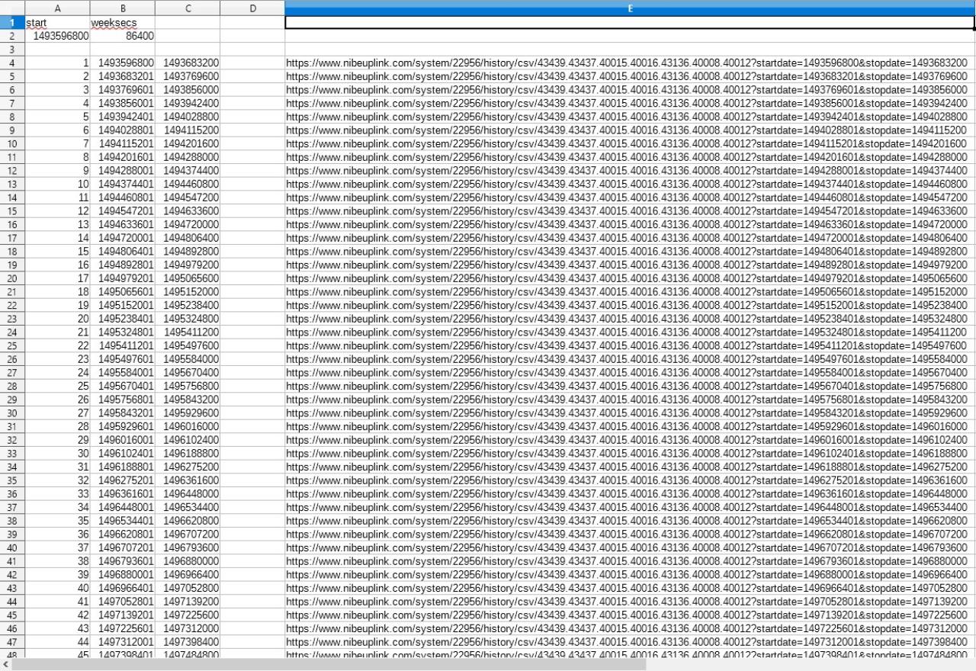
Task: Select column B header
Action: (x=123, y=8)
